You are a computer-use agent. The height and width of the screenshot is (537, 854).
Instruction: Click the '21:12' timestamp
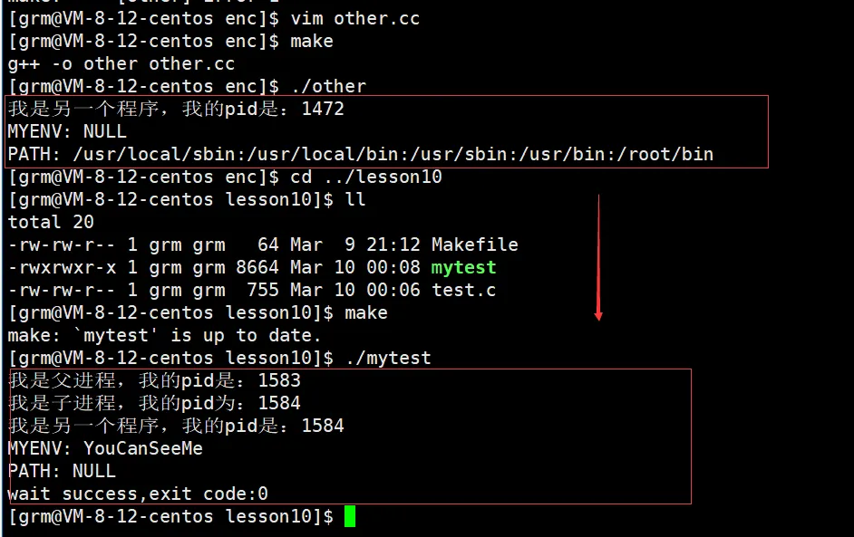(x=393, y=245)
